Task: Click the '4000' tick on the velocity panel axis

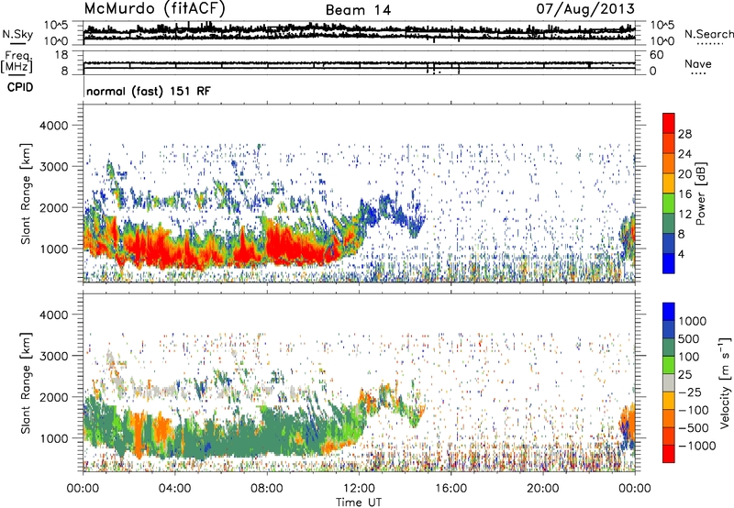Action: pyautogui.click(x=53, y=315)
